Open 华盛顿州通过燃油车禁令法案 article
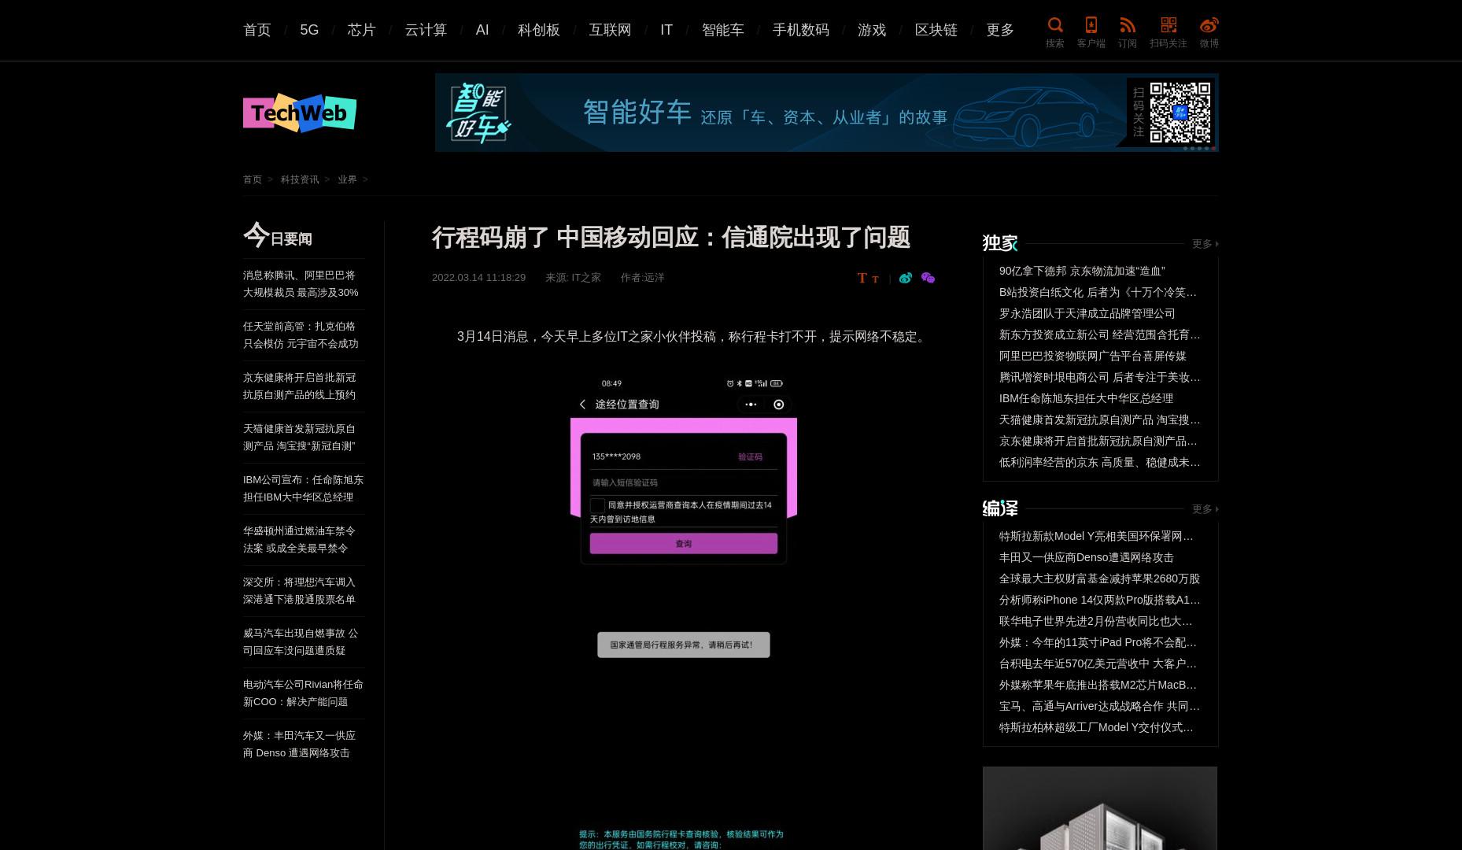Image resolution: width=1462 pixels, height=850 pixels. (299, 539)
